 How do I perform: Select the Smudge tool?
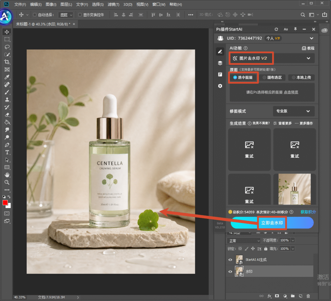click(x=7, y=130)
